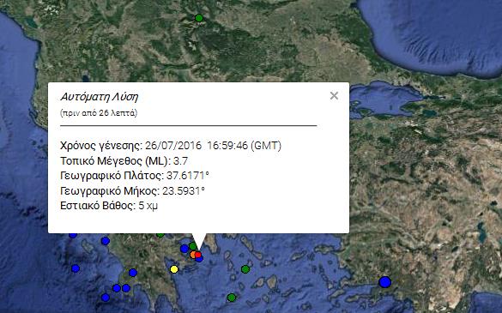
Task: Select the blue marker partly hidden beneath the red marker
Action: tap(199, 259)
